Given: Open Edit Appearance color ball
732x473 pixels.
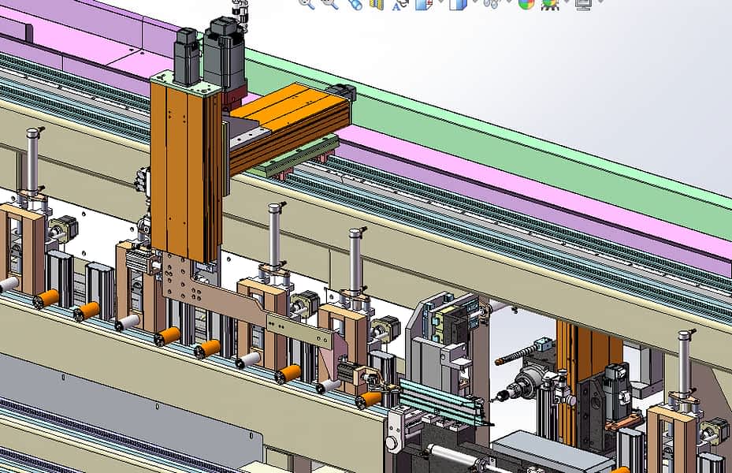Looking at the screenshot, I should point(526,3).
